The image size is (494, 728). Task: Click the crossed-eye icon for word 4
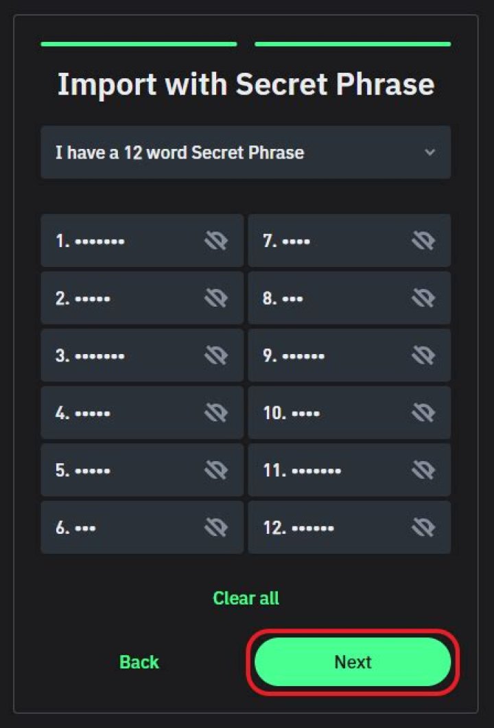(x=217, y=412)
